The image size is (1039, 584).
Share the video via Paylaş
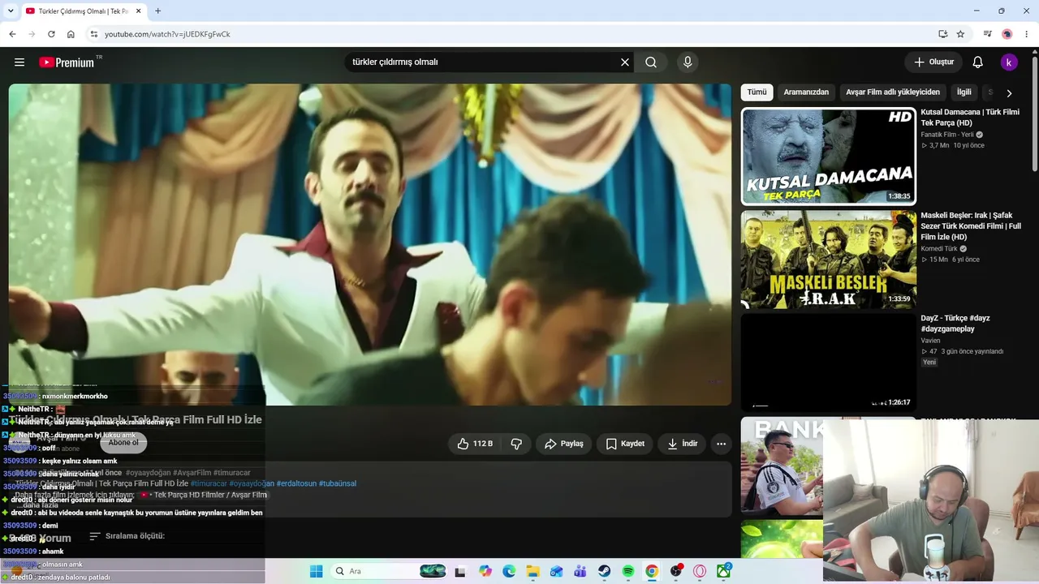[x=563, y=444]
